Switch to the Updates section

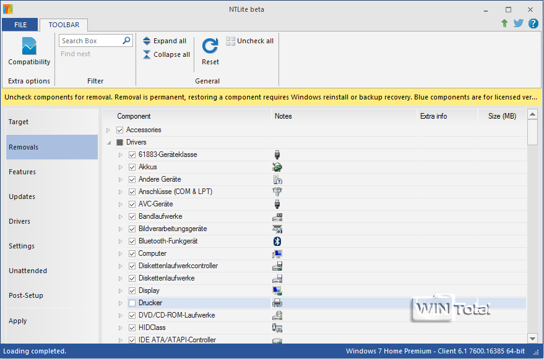point(22,196)
